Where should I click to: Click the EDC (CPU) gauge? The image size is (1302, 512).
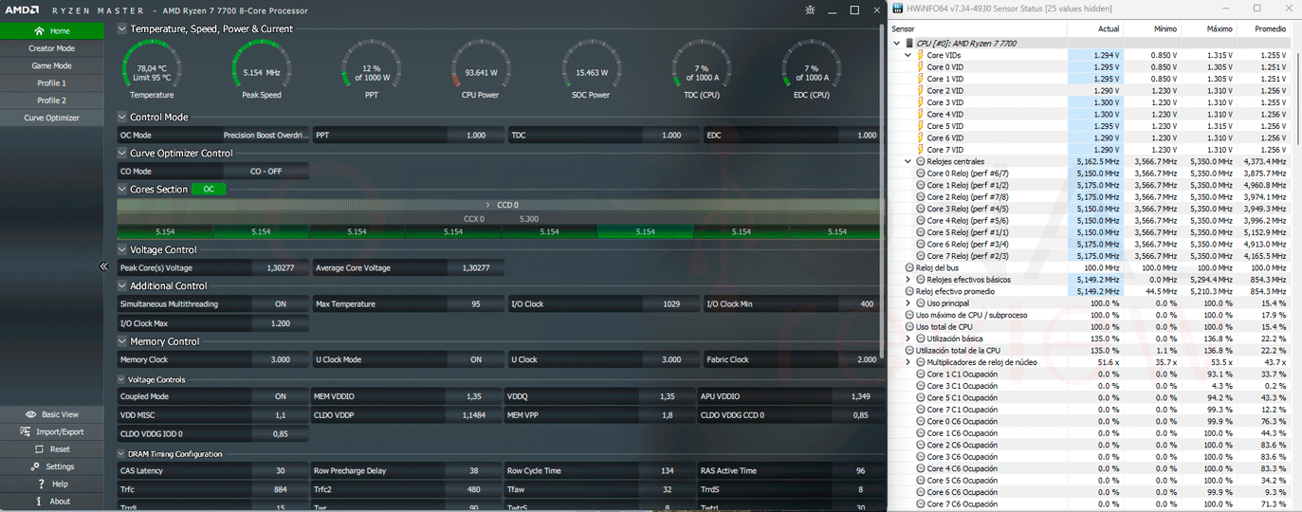(x=812, y=71)
